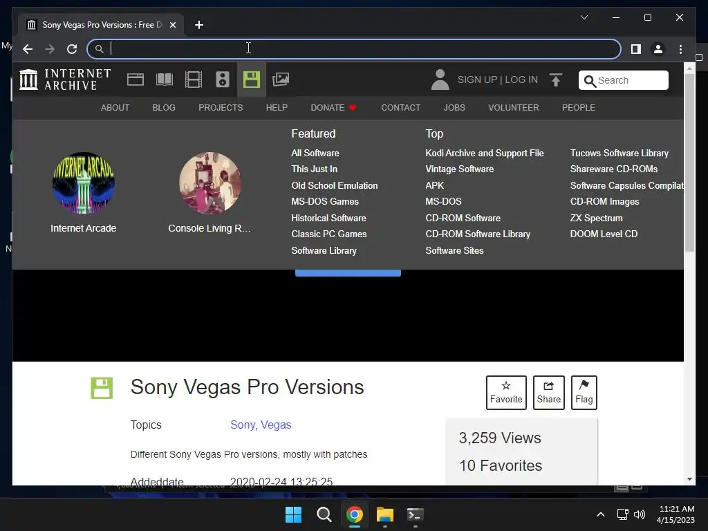Open the Tucows Software Library link

tap(619, 153)
